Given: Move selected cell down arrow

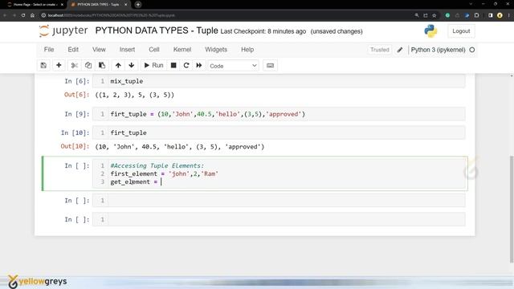Looking at the screenshot, I should [x=132, y=66].
